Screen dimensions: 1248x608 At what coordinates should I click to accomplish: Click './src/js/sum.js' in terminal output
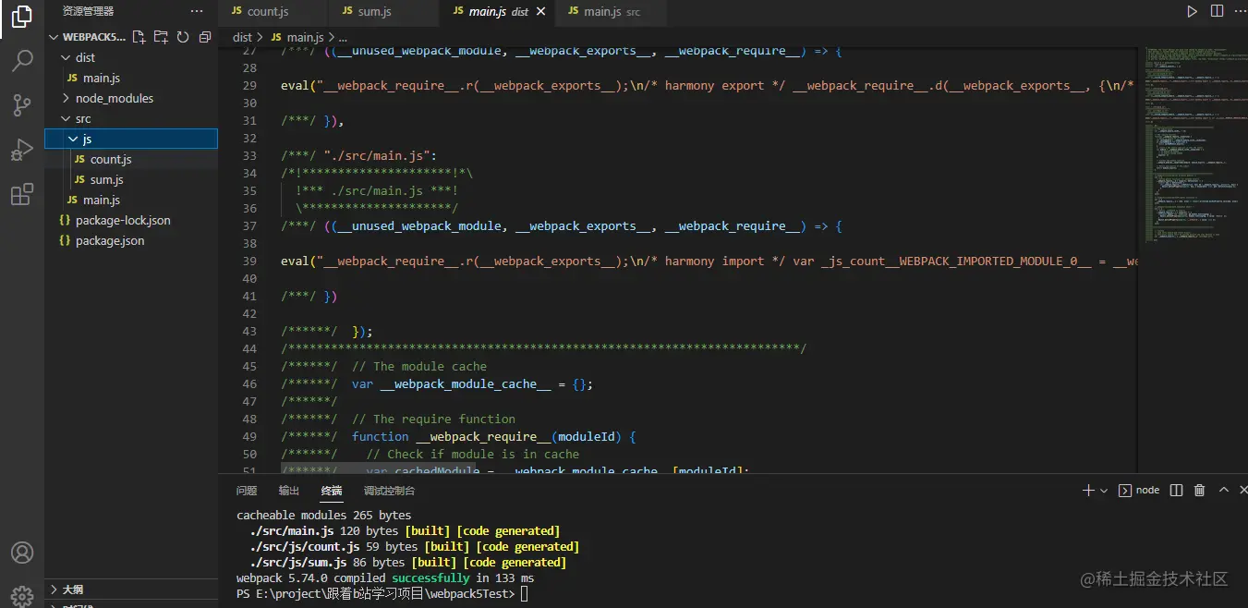[x=298, y=562]
